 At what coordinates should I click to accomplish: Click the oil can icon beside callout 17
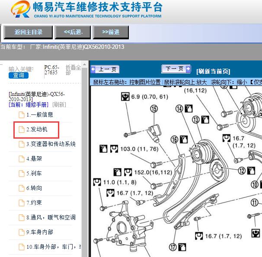point(182,247)
